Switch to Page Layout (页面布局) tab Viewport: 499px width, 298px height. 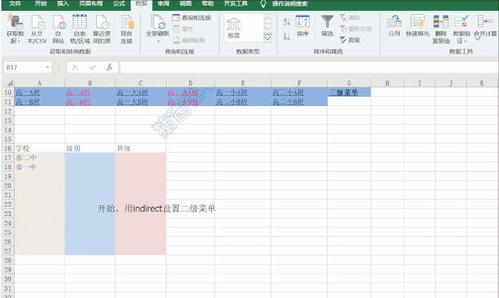coord(91,4)
